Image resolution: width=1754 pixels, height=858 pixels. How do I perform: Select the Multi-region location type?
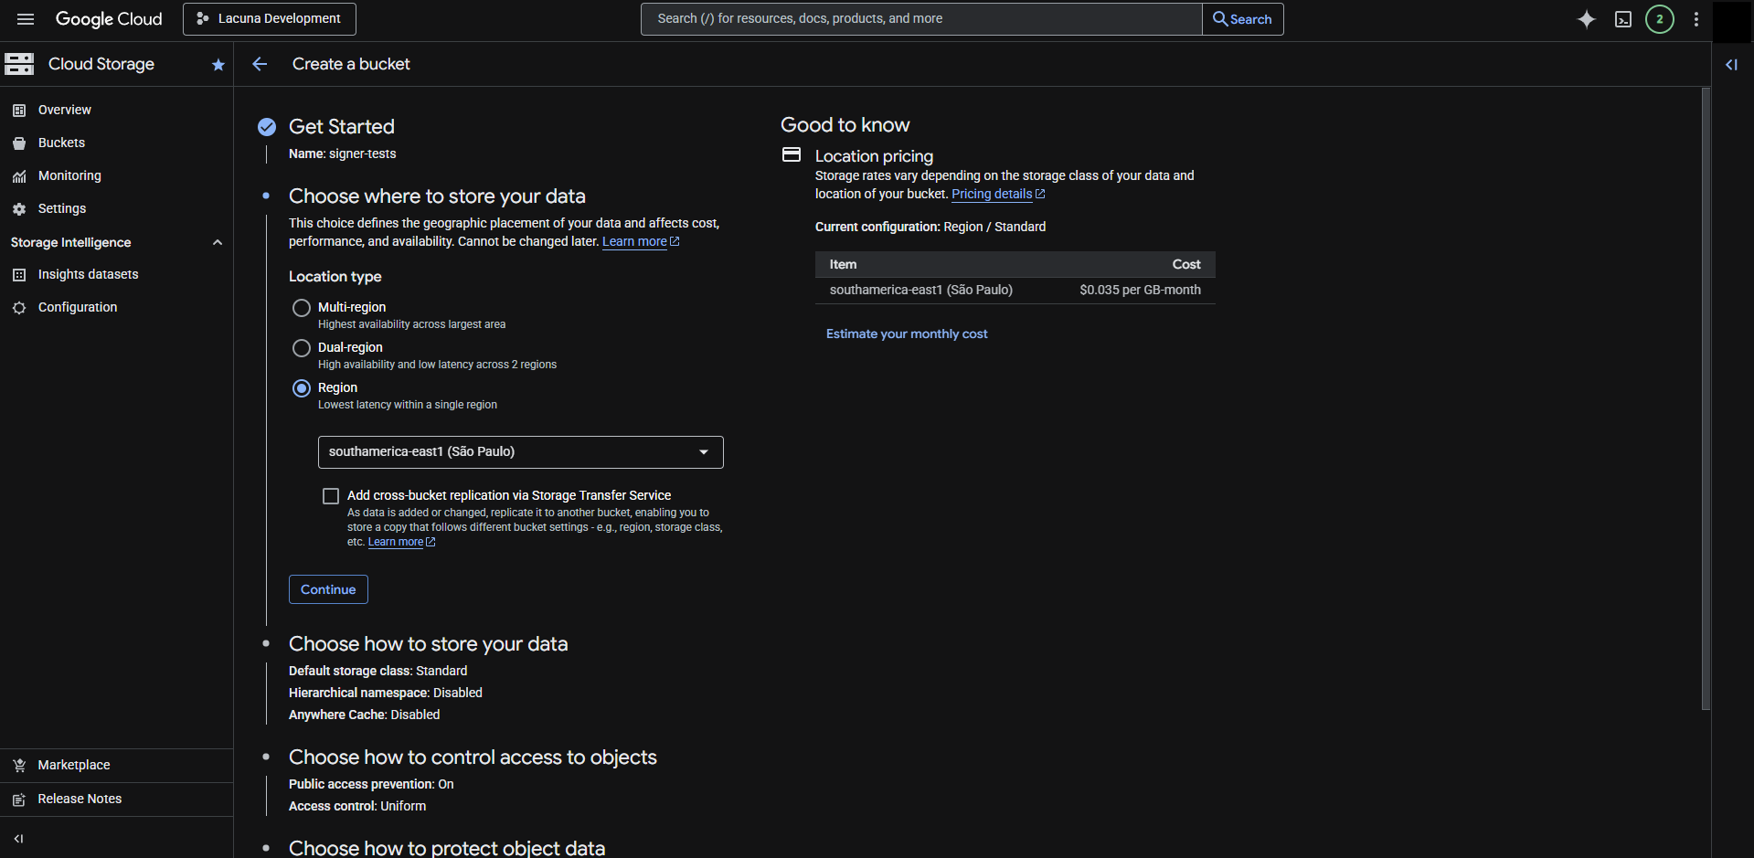[302, 308]
